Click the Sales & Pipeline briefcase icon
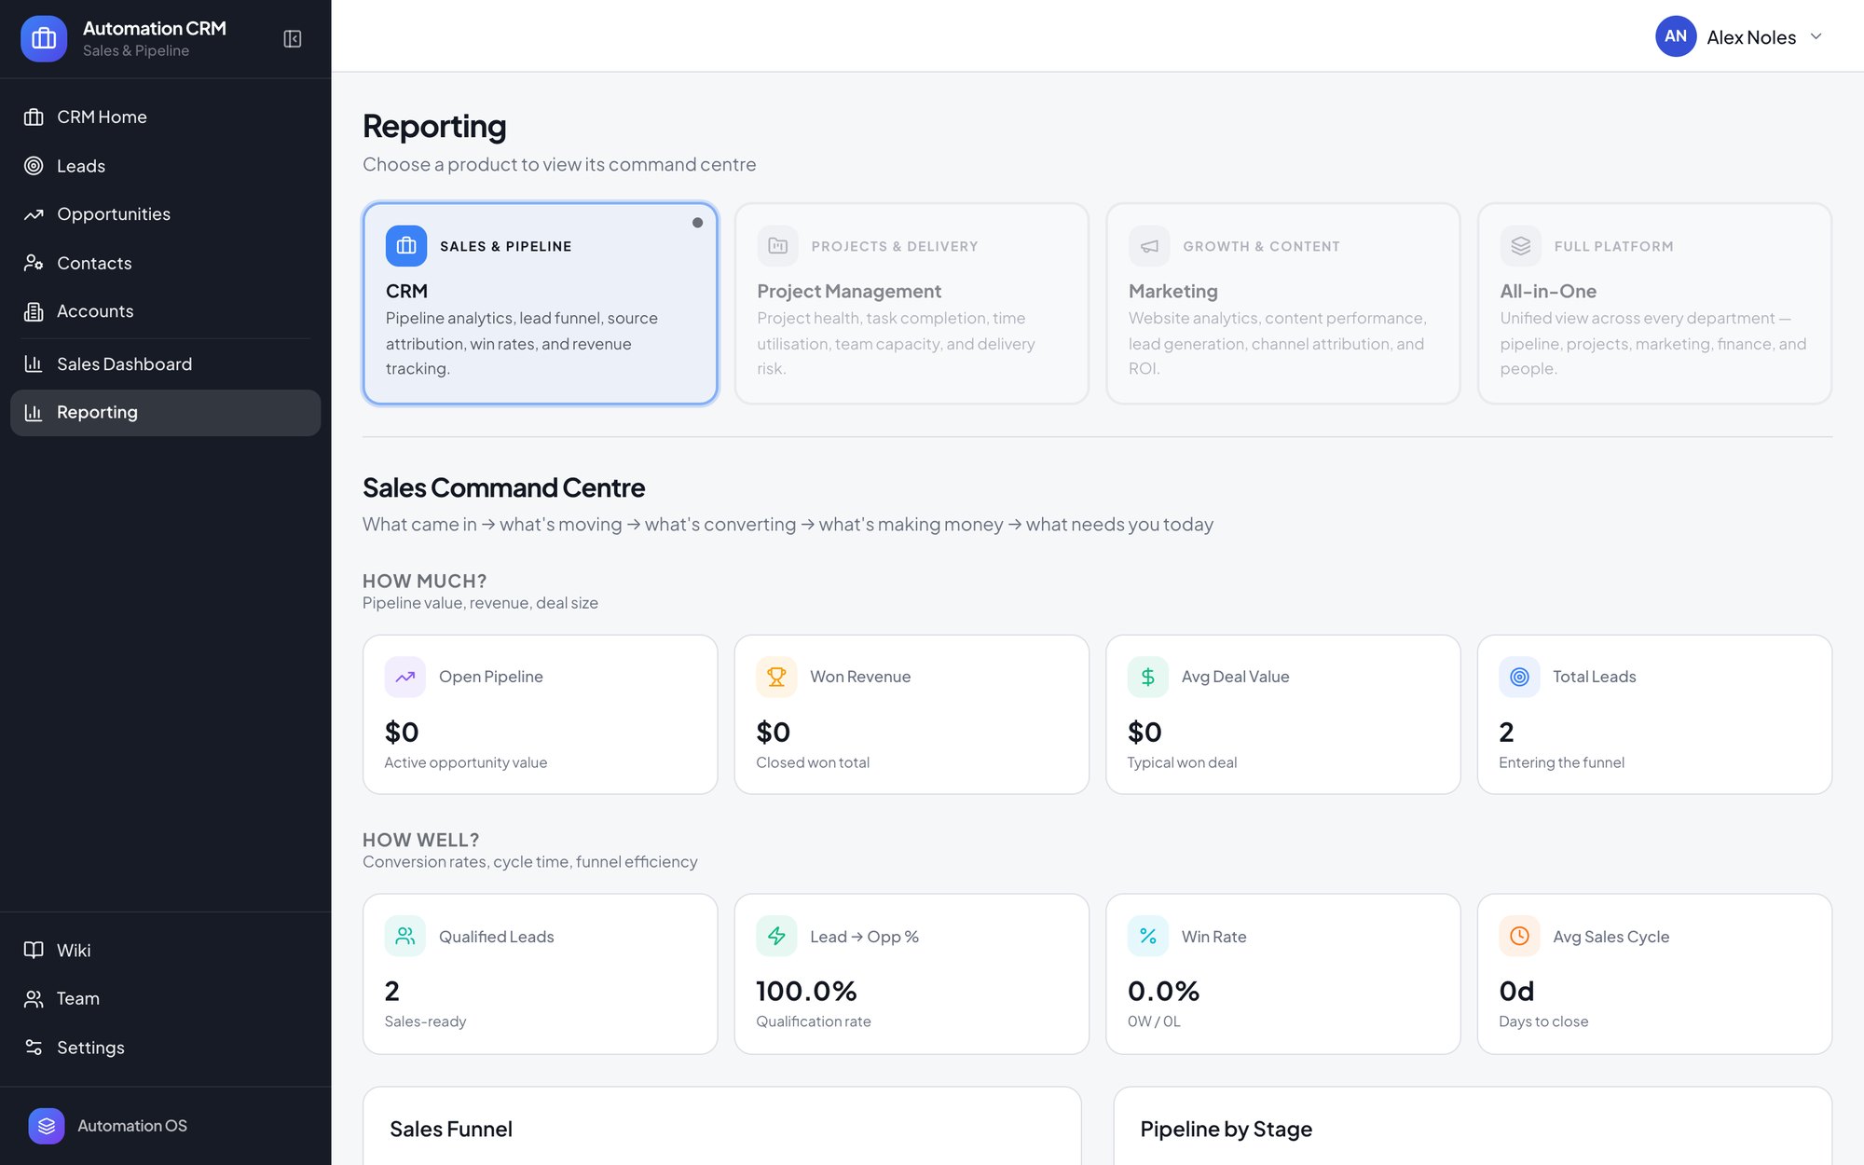This screenshot has width=1864, height=1165. (x=406, y=246)
